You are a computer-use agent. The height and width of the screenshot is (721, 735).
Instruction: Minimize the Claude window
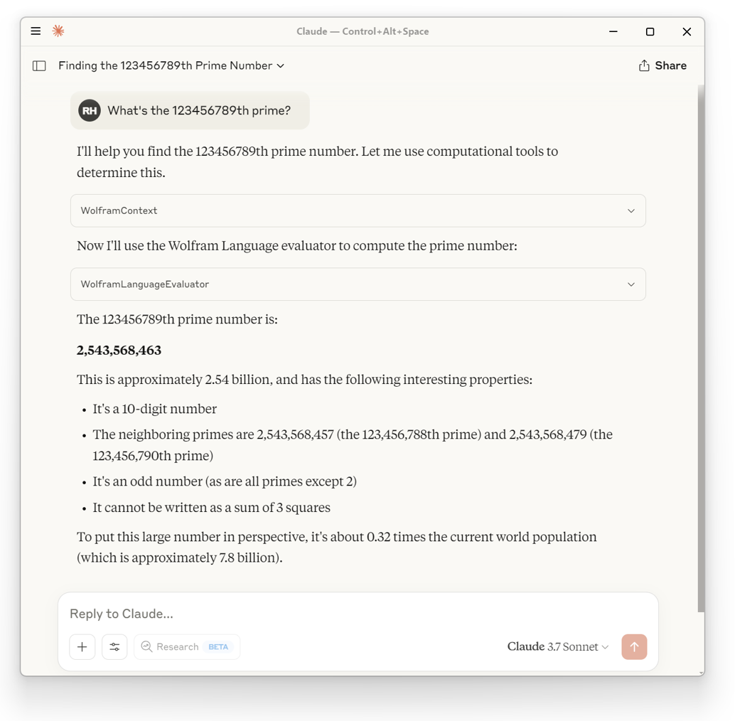click(613, 32)
